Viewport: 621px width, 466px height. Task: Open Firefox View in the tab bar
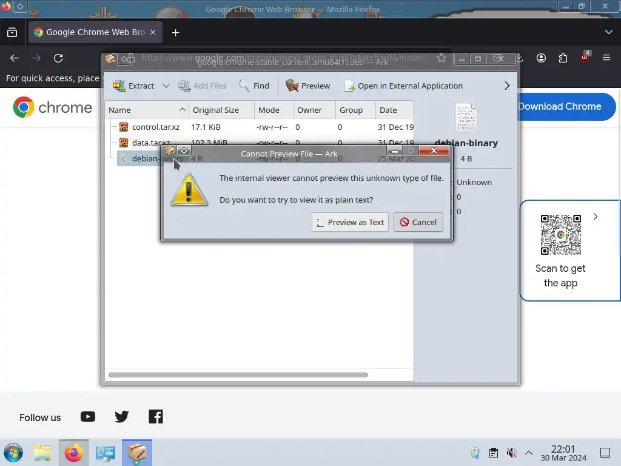click(12, 33)
